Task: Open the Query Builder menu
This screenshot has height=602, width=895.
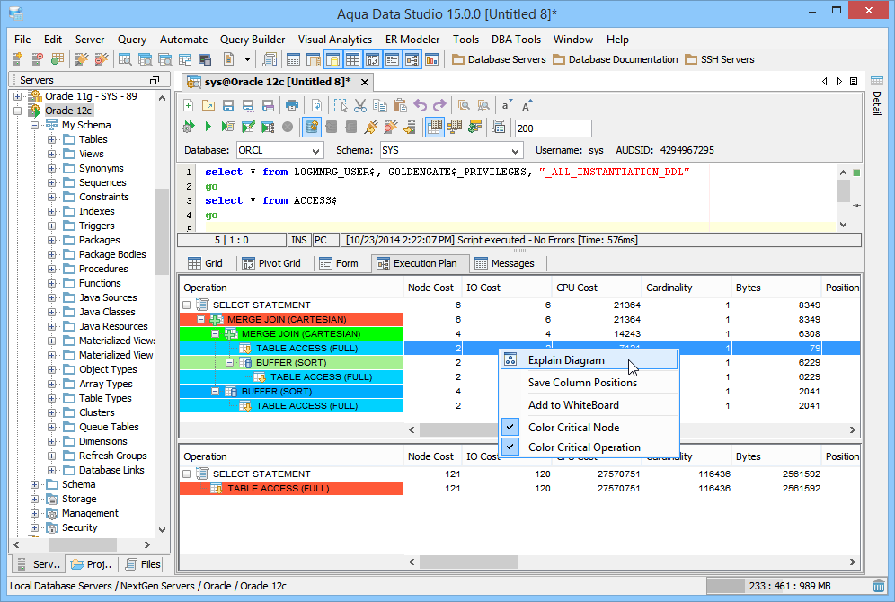Action: (x=253, y=40)
